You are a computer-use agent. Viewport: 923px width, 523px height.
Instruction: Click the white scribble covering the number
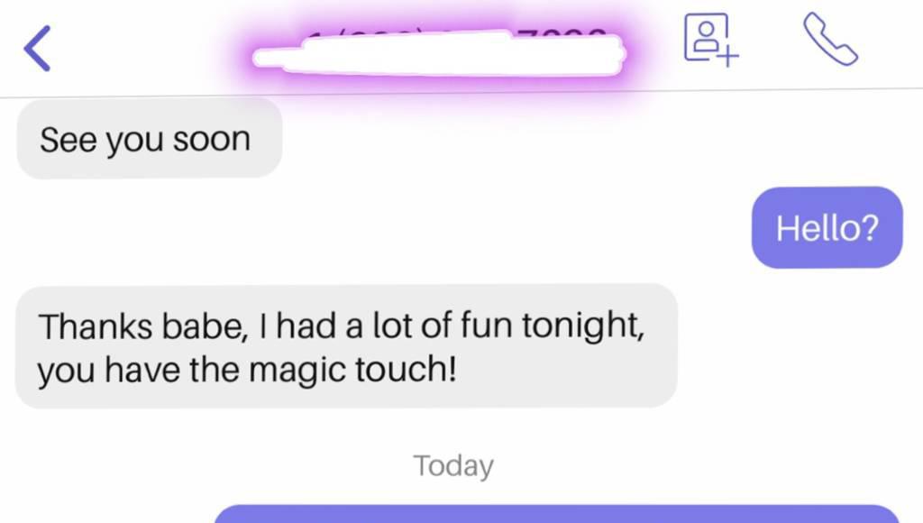(439, 54)
